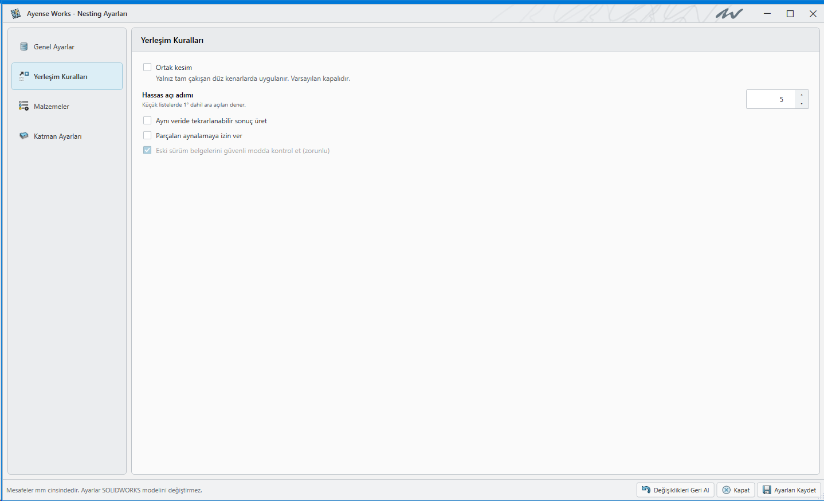Click the status bar text 'Mesafeler mm cinsindedir'
This screenshot has width=824, height=501.
click(x=42, y=490)
